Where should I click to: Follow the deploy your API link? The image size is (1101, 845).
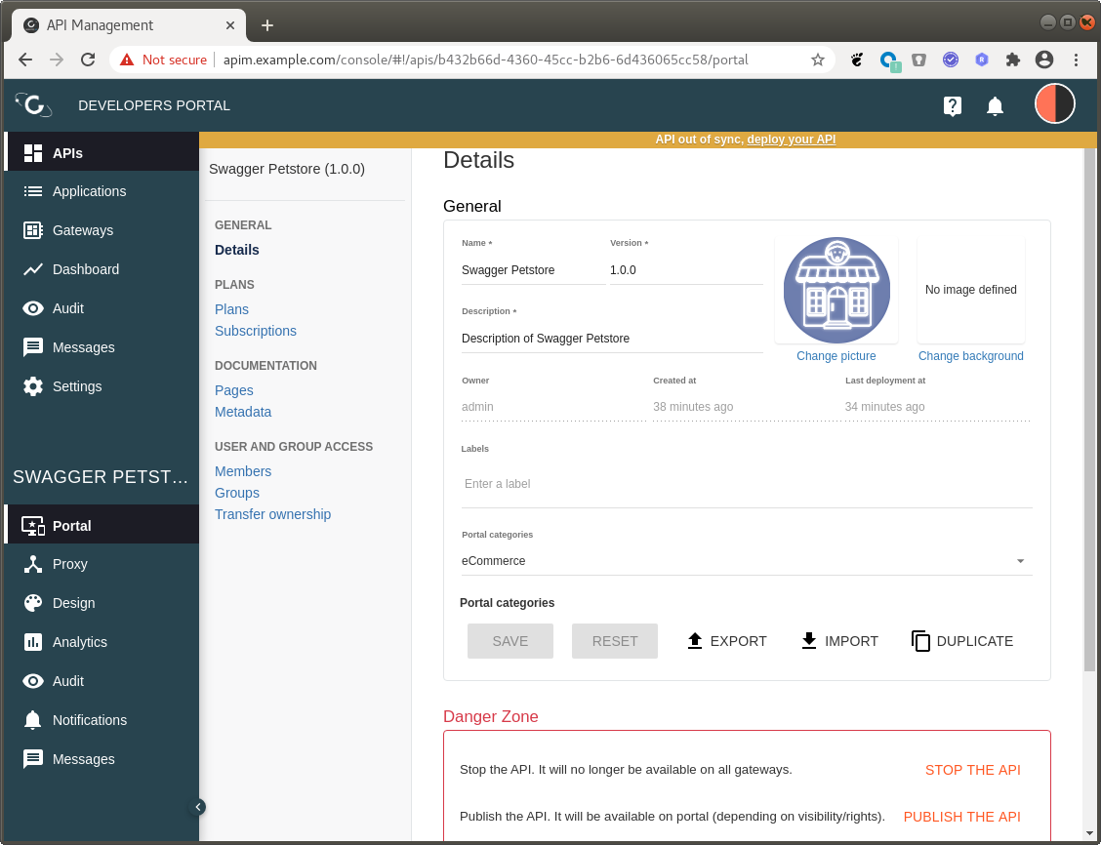tap(791, 139)
